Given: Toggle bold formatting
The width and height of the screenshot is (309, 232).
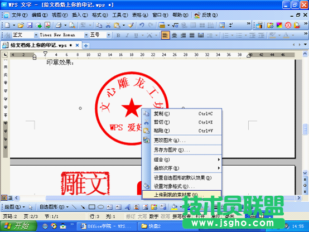Looking at the screenshot, I should point(118,35).
